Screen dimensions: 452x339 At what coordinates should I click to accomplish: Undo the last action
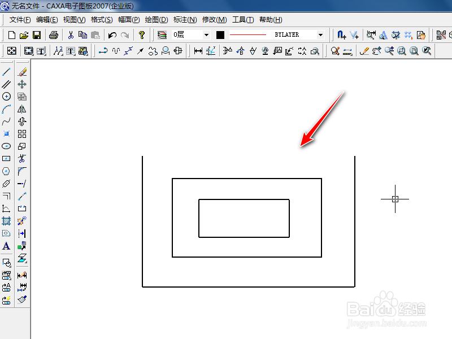coord(112,35)
